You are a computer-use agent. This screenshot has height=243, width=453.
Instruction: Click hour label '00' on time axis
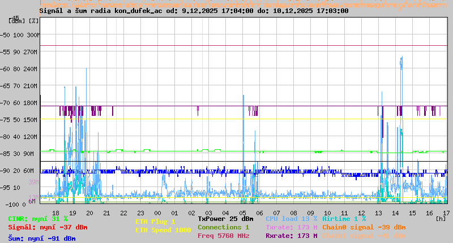tap(158, 213)
